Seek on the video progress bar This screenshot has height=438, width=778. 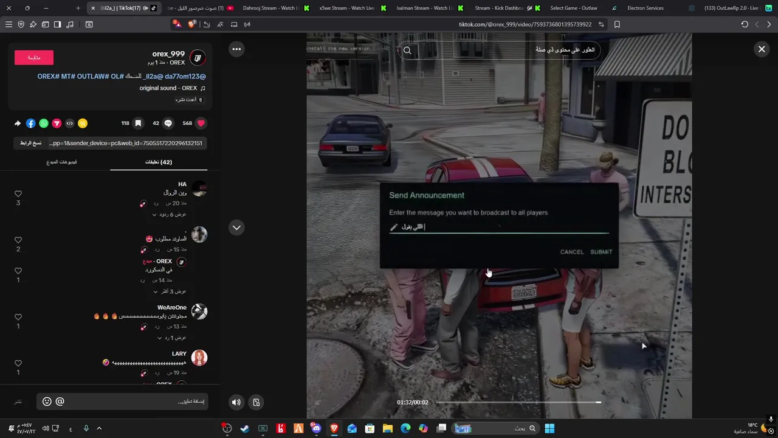(518, 402)
